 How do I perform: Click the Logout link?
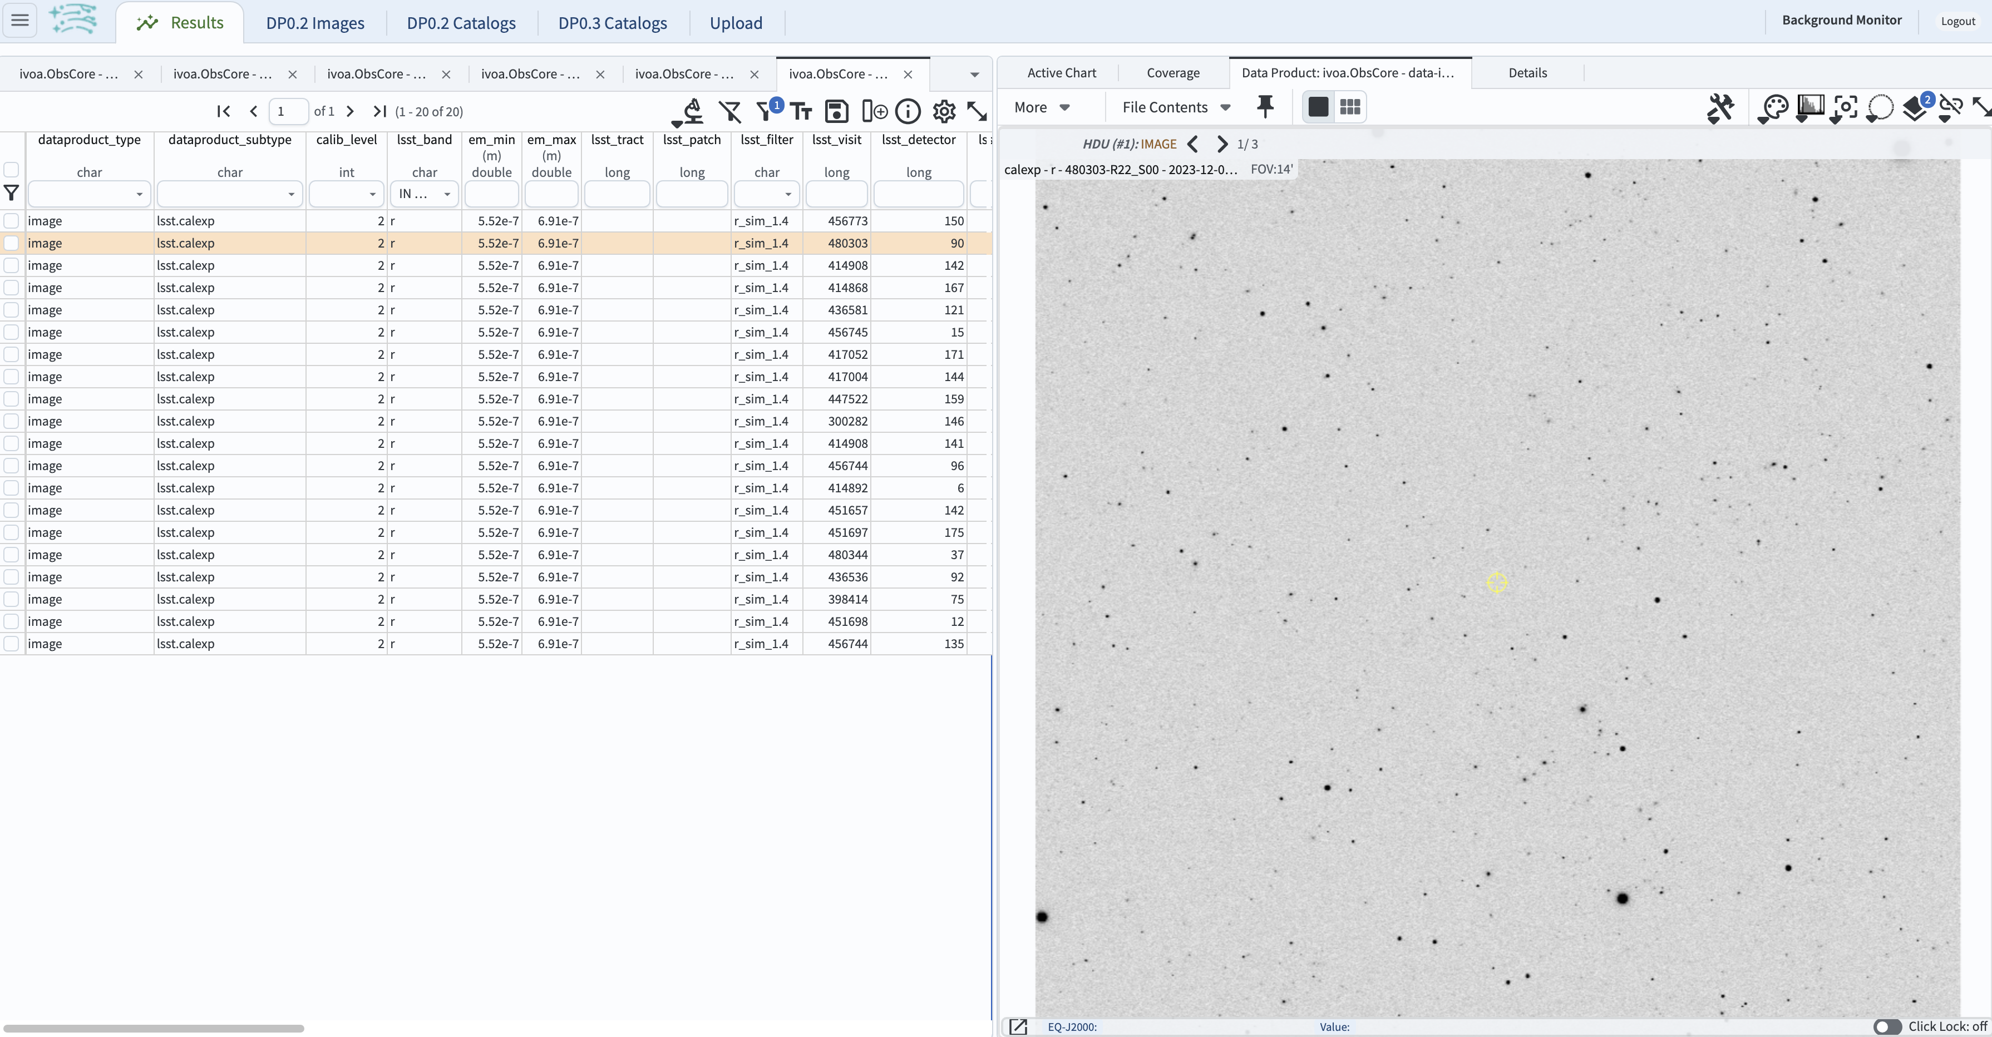point(1957,21)
